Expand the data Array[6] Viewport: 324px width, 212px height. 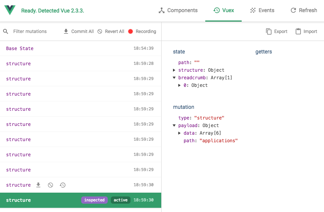(x=179, y=133)
